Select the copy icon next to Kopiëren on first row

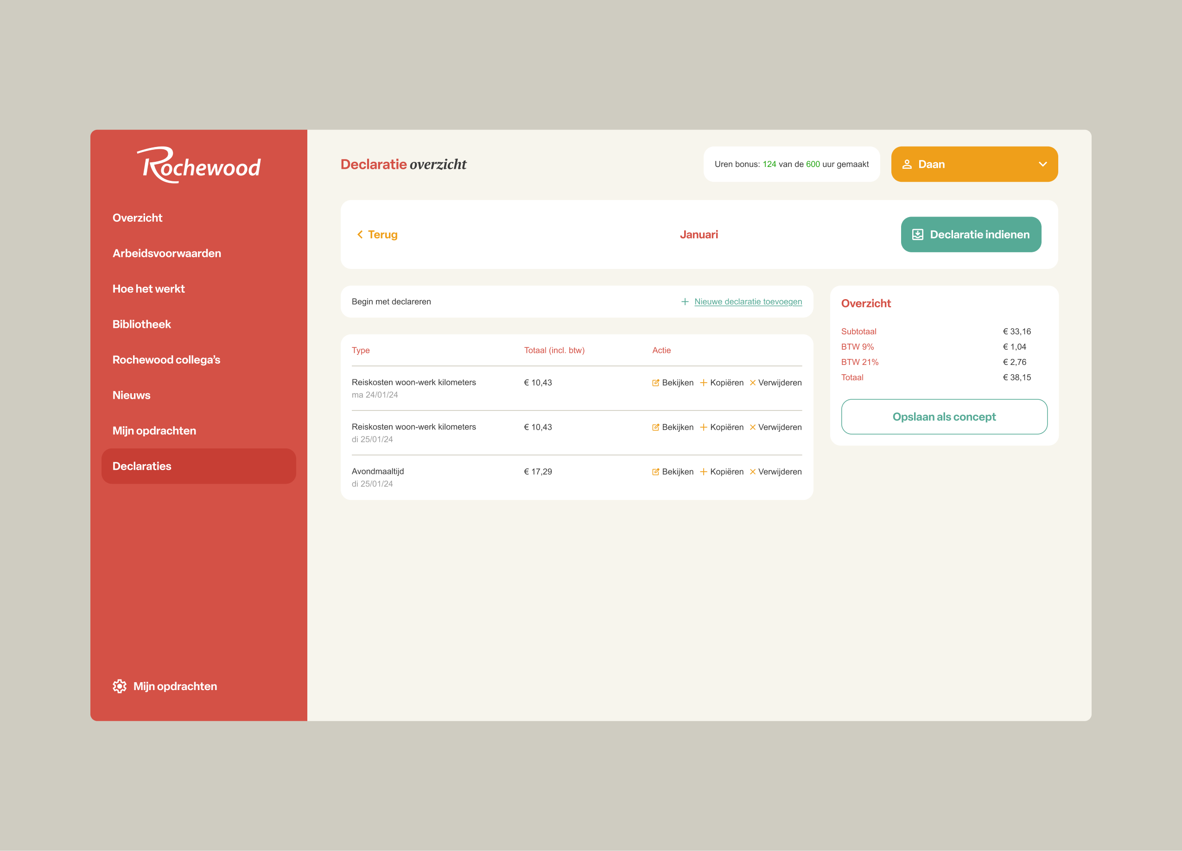[x=704, y=382]
